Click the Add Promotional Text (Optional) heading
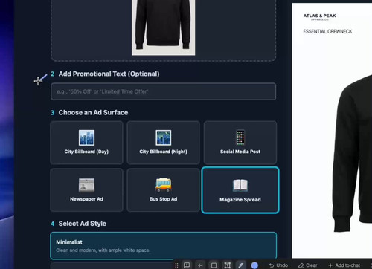This screenshot has height=269, width=372. pyautogui.click(x=109, y=74)
